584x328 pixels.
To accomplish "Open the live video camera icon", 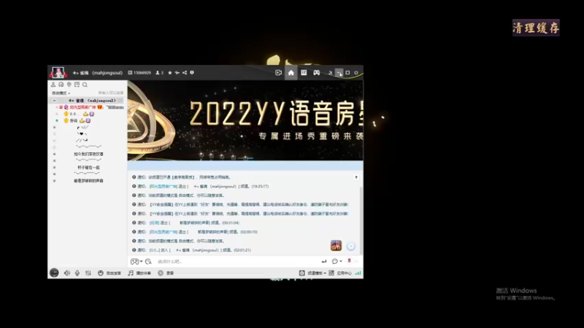I will pos(278,72).
